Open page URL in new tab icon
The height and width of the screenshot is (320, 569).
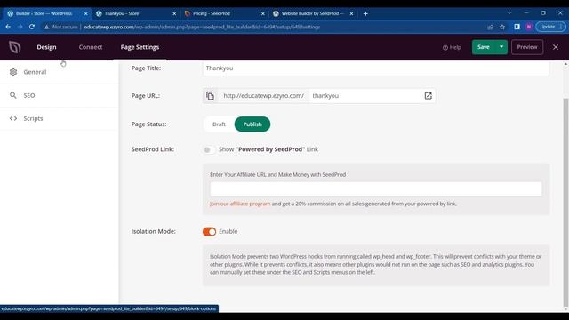click(429, 96)
